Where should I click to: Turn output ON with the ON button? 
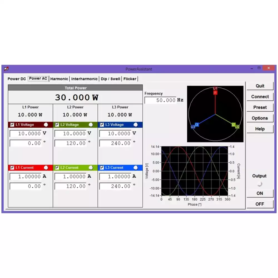(x=260, y=193)
